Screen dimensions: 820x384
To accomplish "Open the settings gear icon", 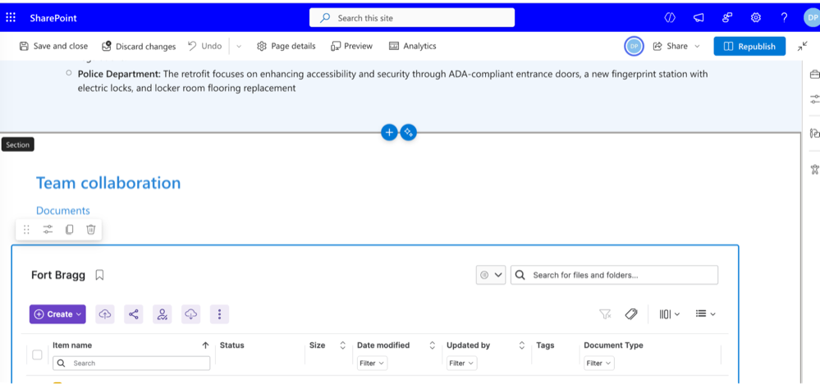I will (756, 18).
